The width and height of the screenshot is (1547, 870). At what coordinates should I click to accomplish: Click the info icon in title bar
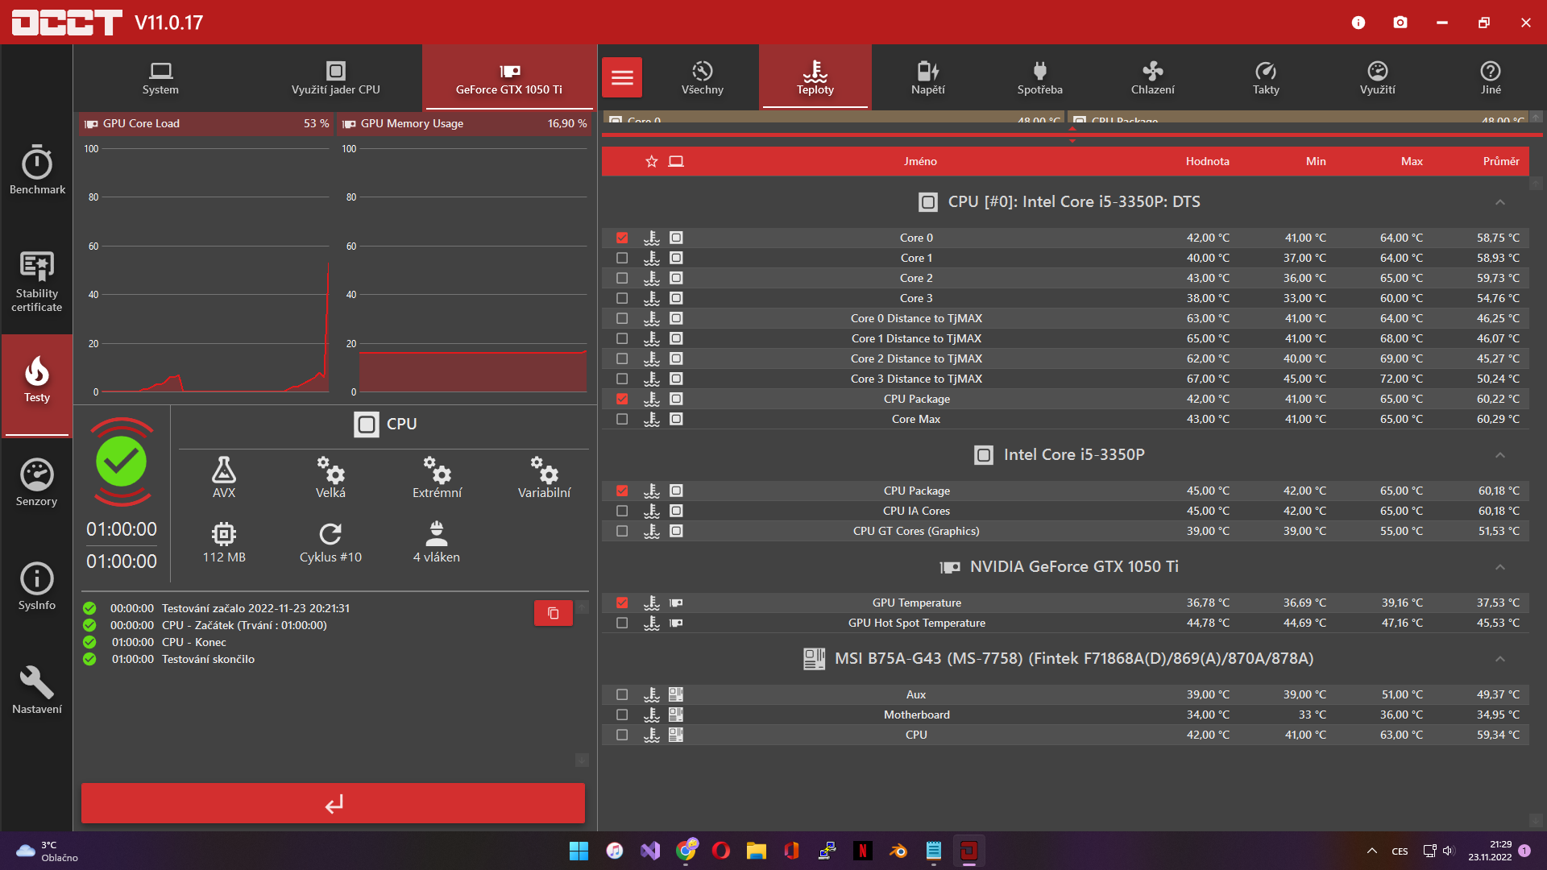pos(1358,23)
